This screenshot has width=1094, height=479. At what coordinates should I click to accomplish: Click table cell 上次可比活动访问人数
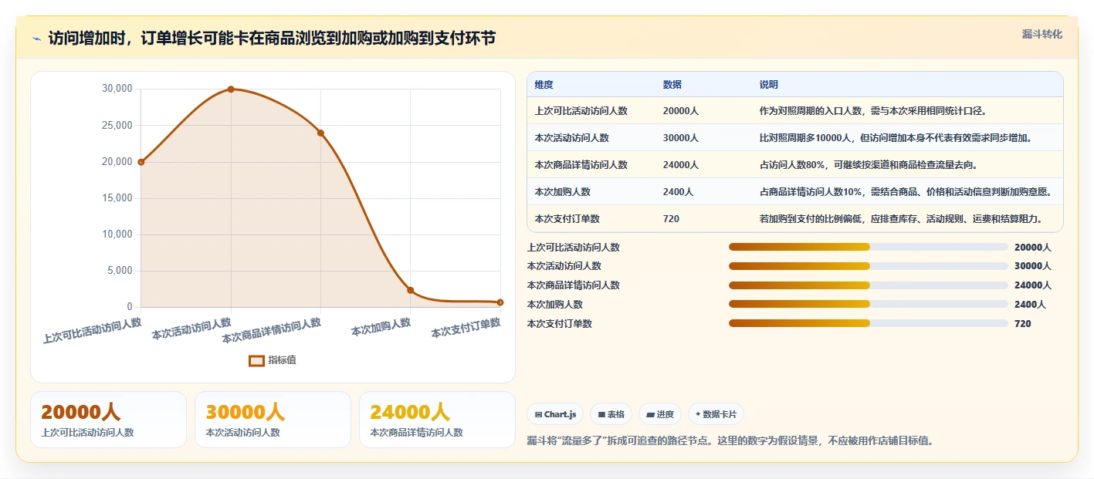pos(581,111)
